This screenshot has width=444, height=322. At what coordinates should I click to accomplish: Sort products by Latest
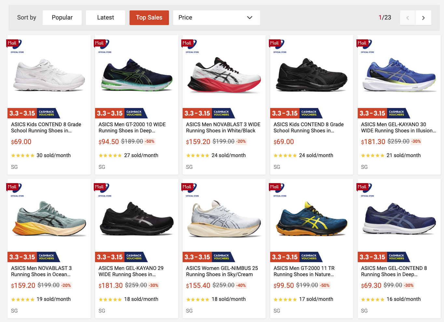tap(105, 18)
